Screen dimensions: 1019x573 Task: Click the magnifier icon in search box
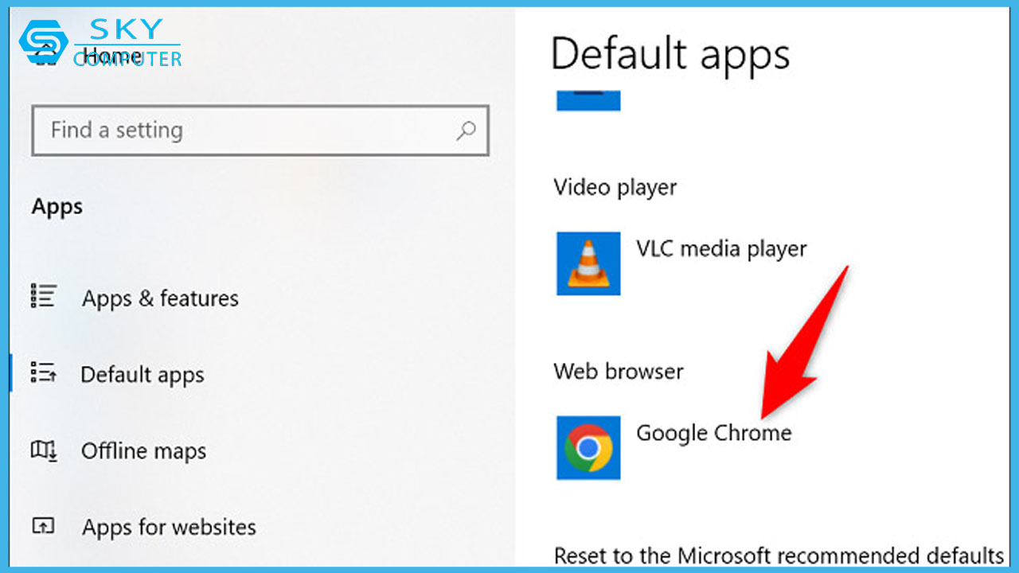click(x=466, y=131)
